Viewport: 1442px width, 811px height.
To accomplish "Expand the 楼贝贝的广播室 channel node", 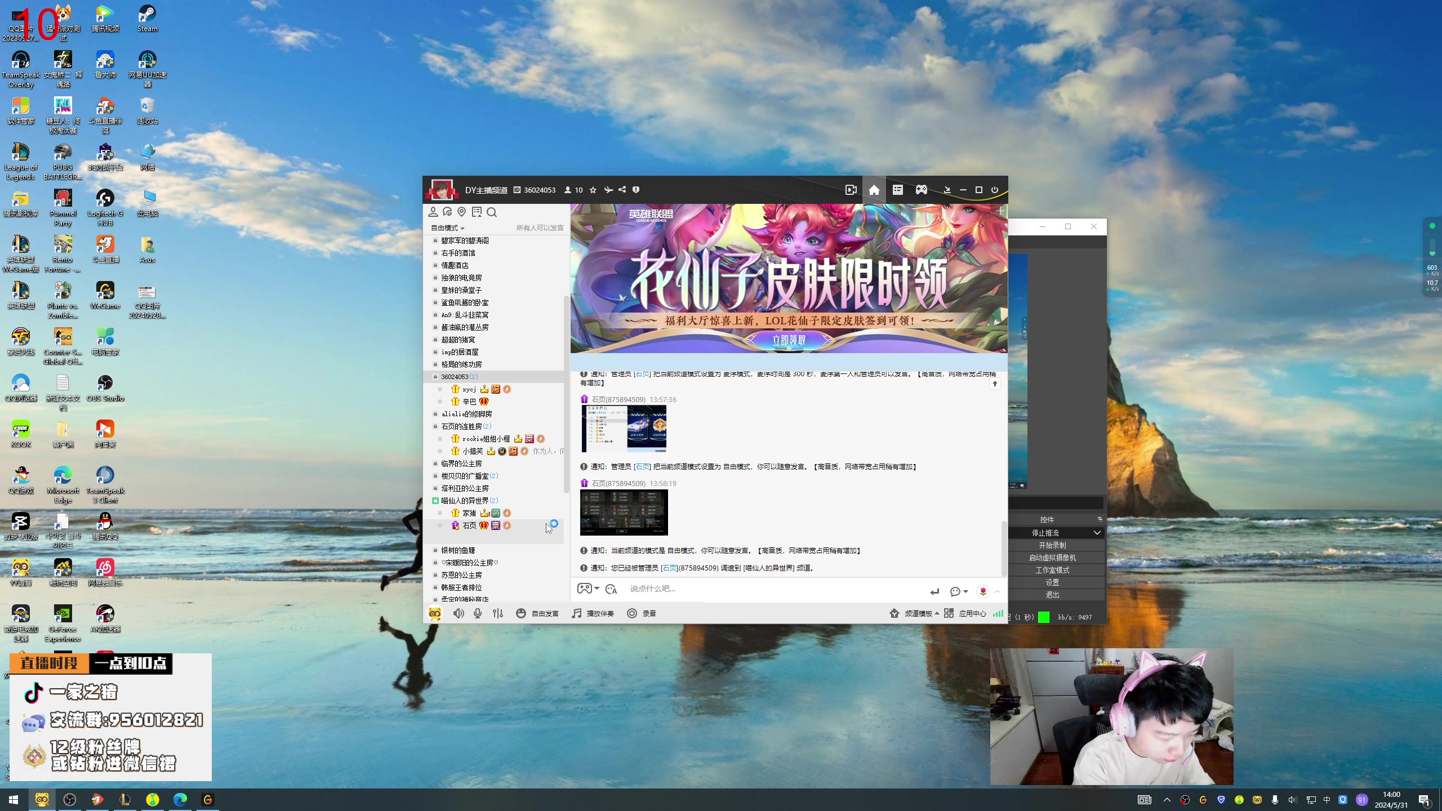I will click(x=435, y=476).
